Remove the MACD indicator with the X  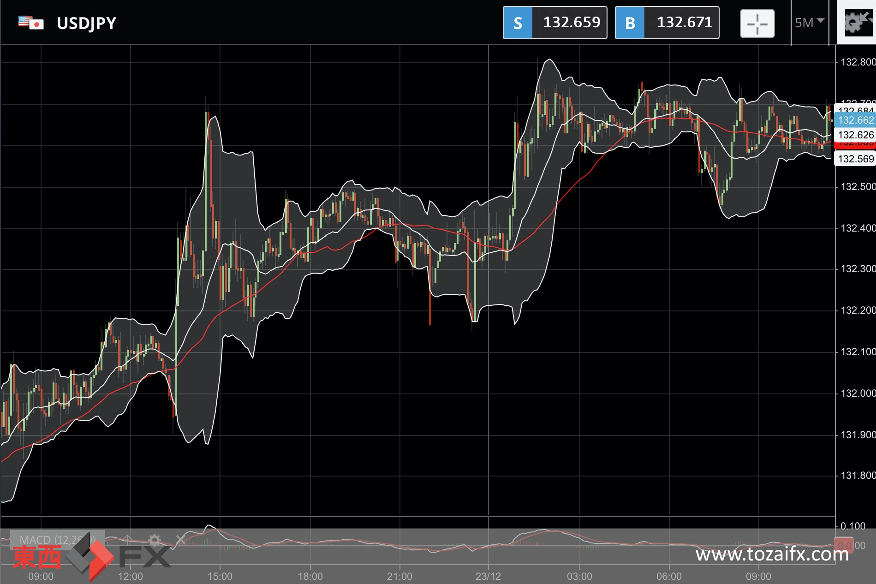pyautogui.click(x=180, y=540)
